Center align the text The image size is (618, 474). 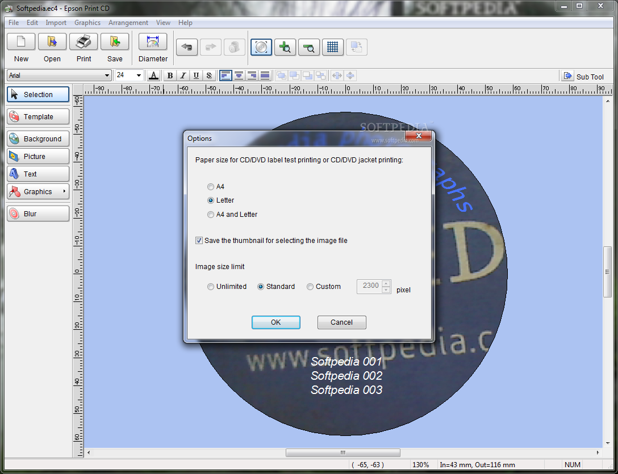239,75
